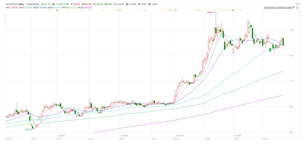303x146 pixels.
Task: Select the MA120 521.72 indicator label
Action: pyautogui.click(x=69, y=7)
